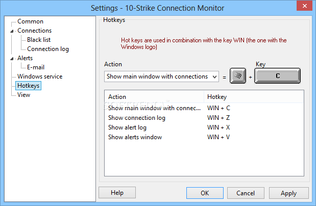
Task: Click the C key button
Action: click(277, 75)
